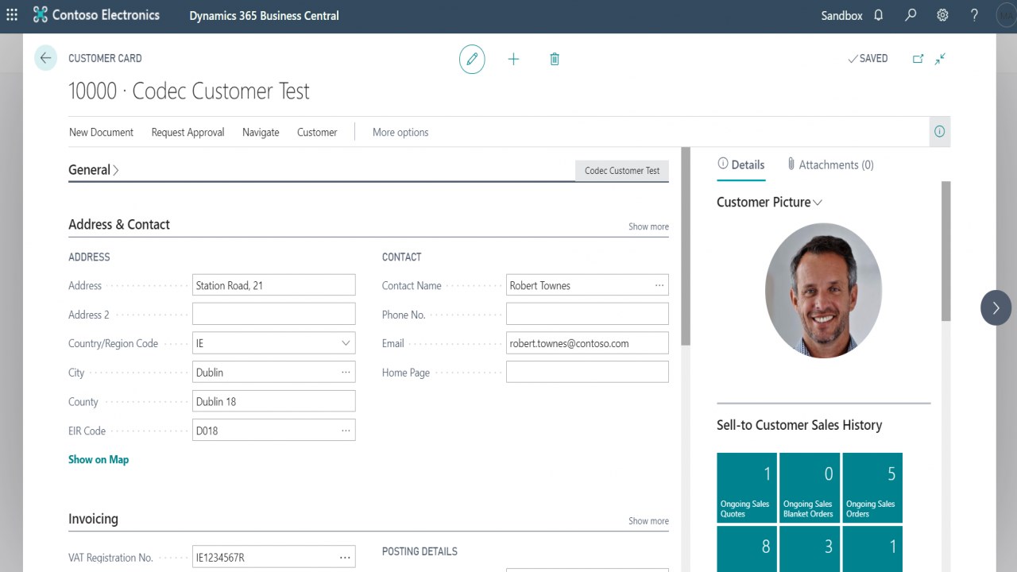
Task: Open the Ongoing Sales Blanket Orders tile
Action: [810, 488]
